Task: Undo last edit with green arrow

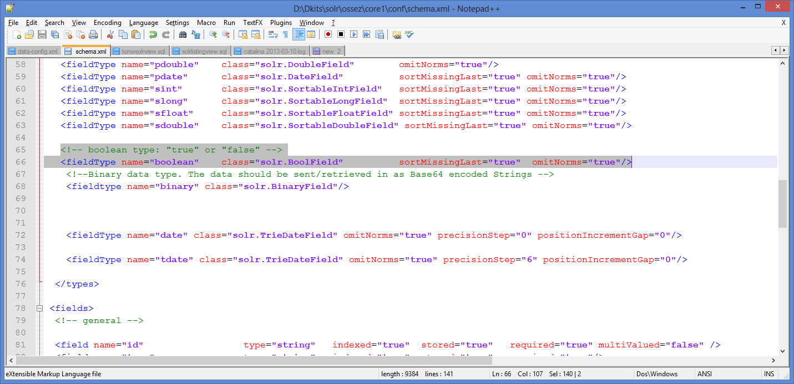Action: (x=153, y=34)
